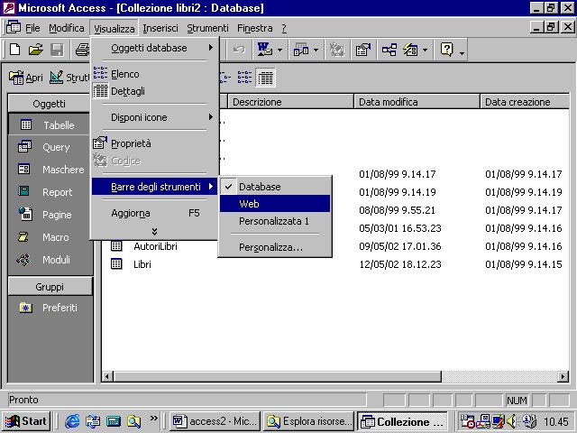Expand the full Visualizza menu chevrons
The width and height of the screenshot is (577, 433).
click(x=154, y=231)
